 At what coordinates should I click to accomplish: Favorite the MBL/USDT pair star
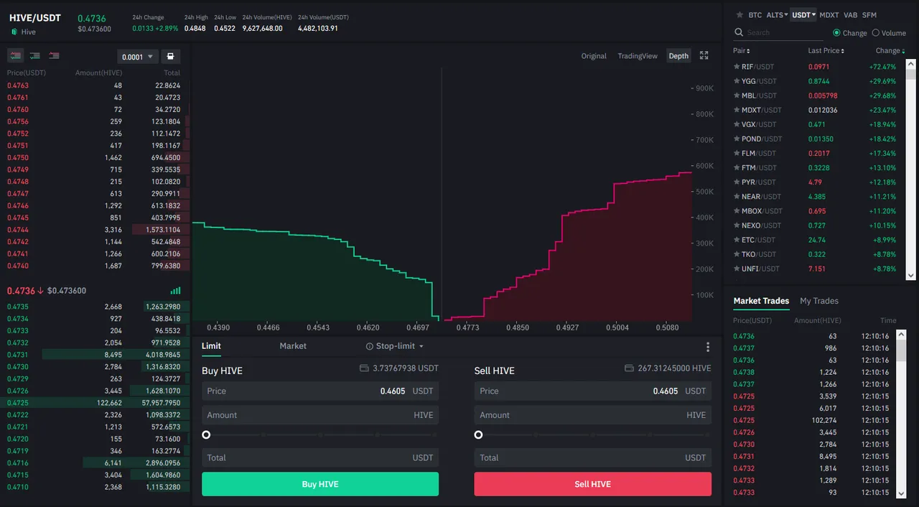coord(737,96)
